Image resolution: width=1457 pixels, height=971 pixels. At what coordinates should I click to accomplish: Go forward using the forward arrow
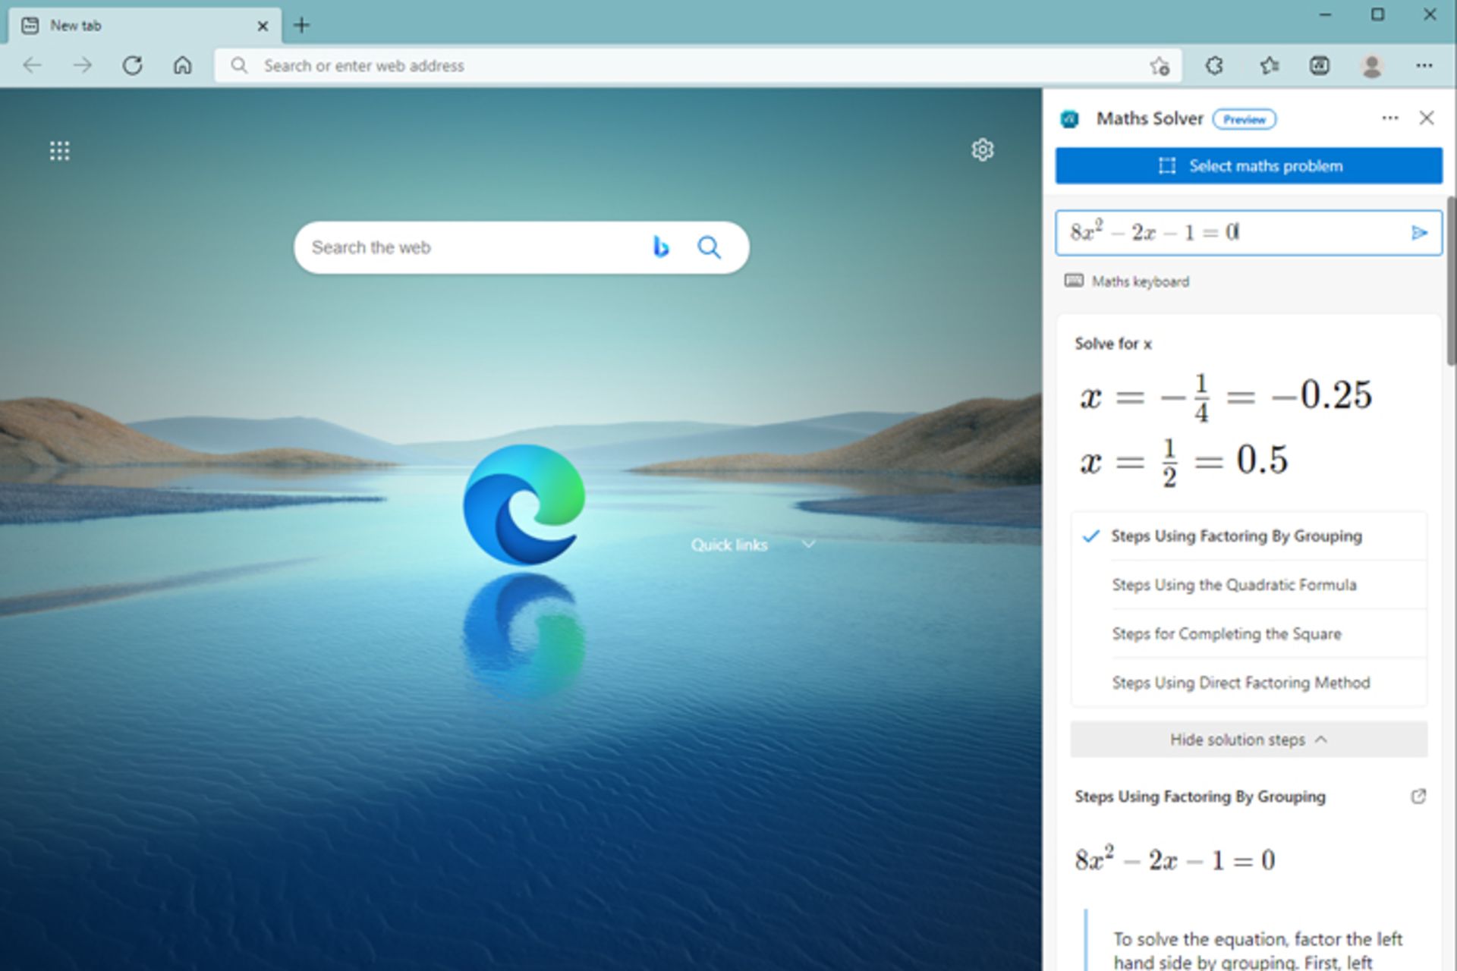tap(82, 65)
